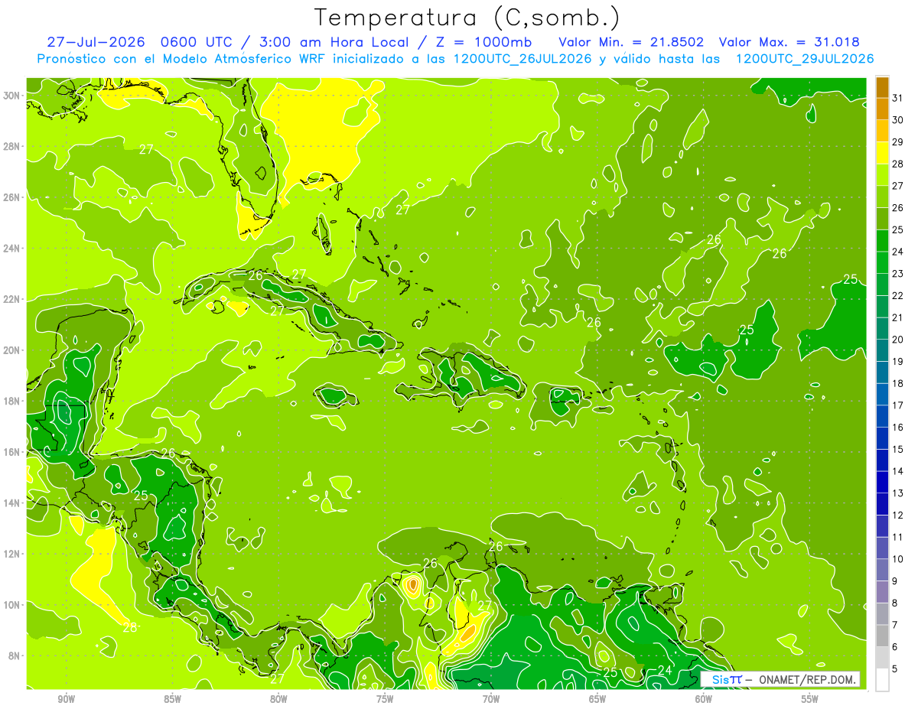Click the color bar legend label "20"
Screen dimensions: 918x709
(898, 340)
